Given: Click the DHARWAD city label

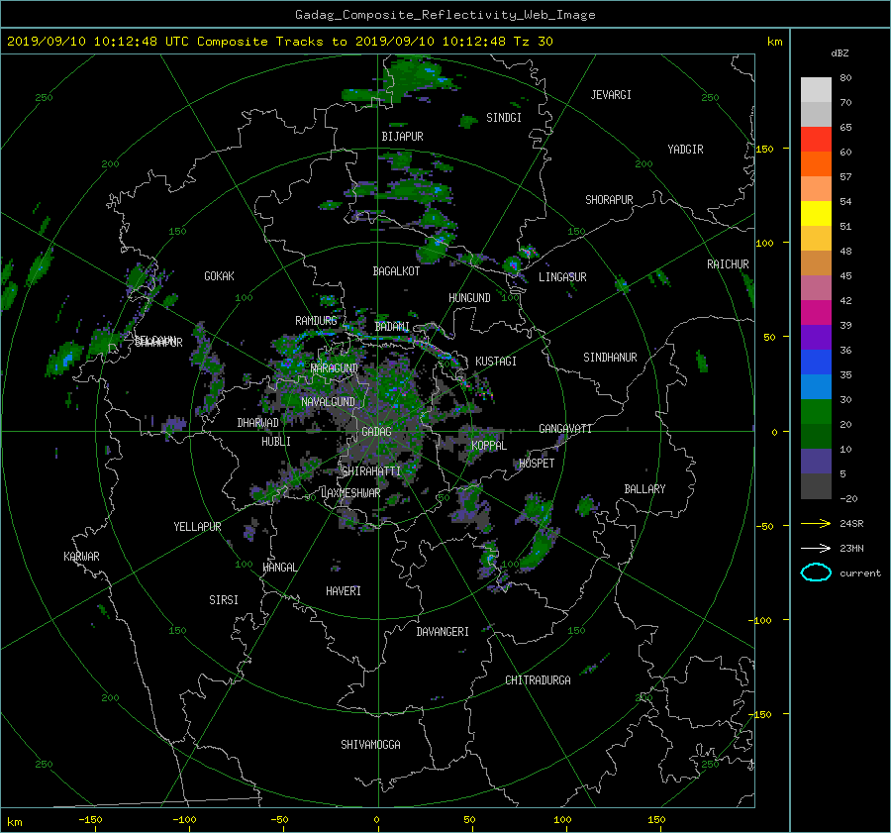Looking at the screenshot, I should [257, 423].
